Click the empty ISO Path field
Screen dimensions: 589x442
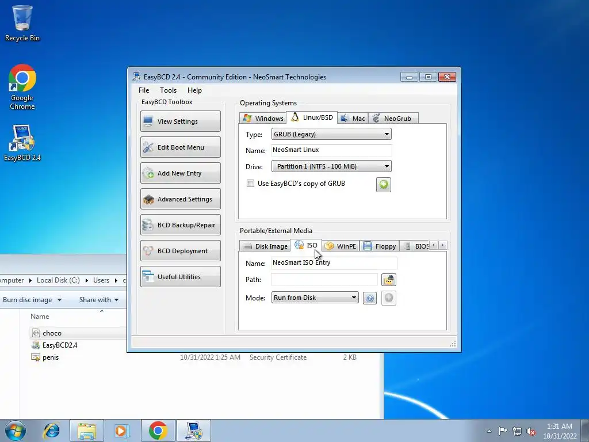pyautogui.click(x=324, y=279)
